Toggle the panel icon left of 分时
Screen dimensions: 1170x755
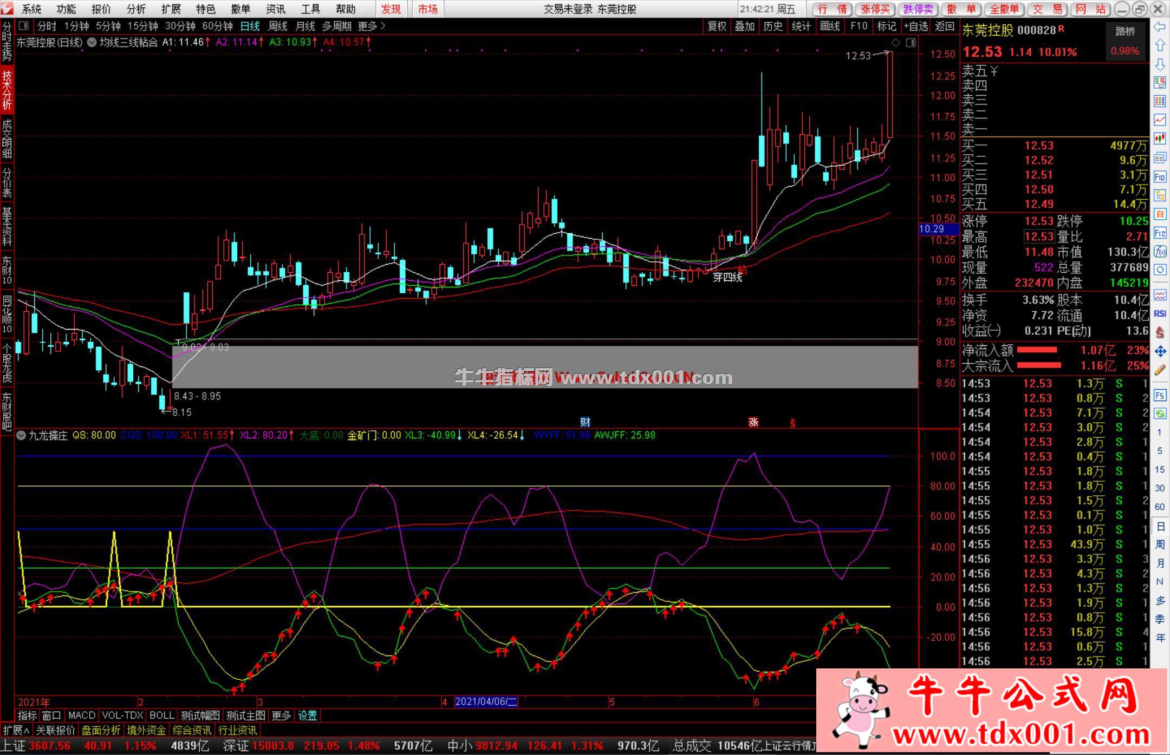(24, 26)
